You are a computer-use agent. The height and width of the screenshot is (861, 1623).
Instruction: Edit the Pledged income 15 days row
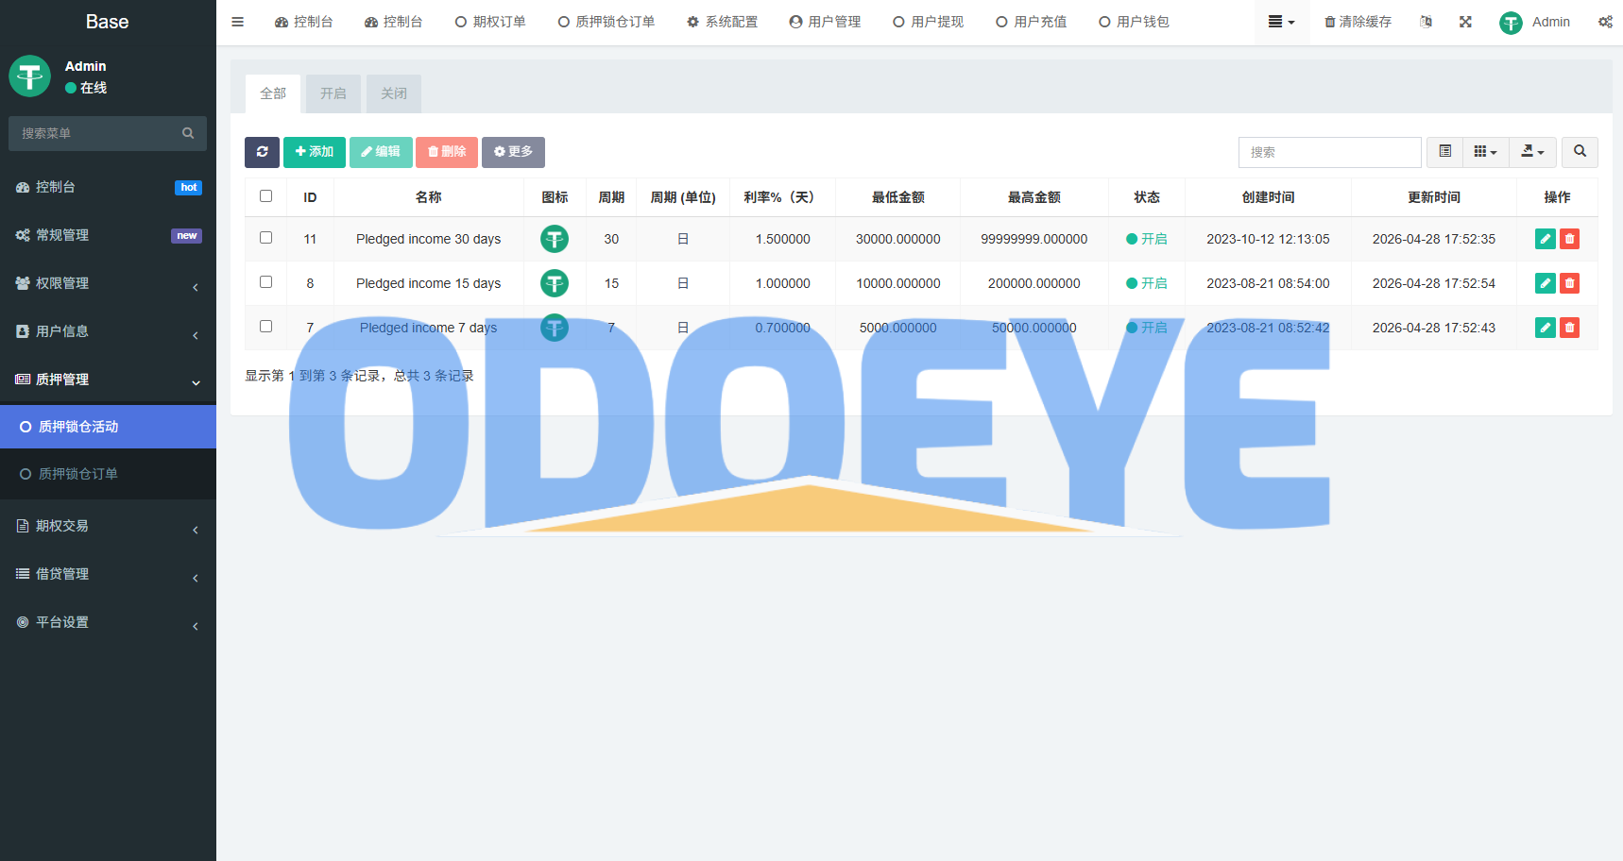(x=1546, y=283)
